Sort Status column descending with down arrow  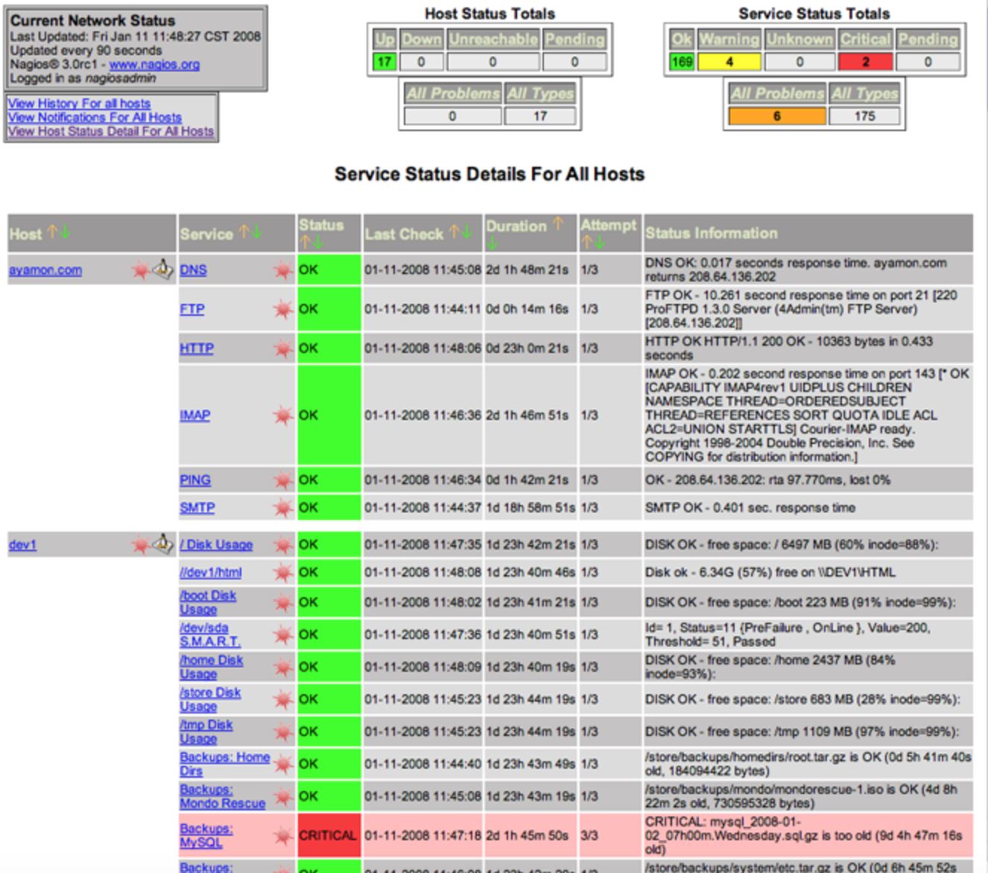tap(318, 242)
